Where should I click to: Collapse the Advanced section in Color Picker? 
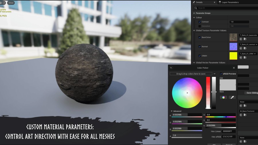171,111
